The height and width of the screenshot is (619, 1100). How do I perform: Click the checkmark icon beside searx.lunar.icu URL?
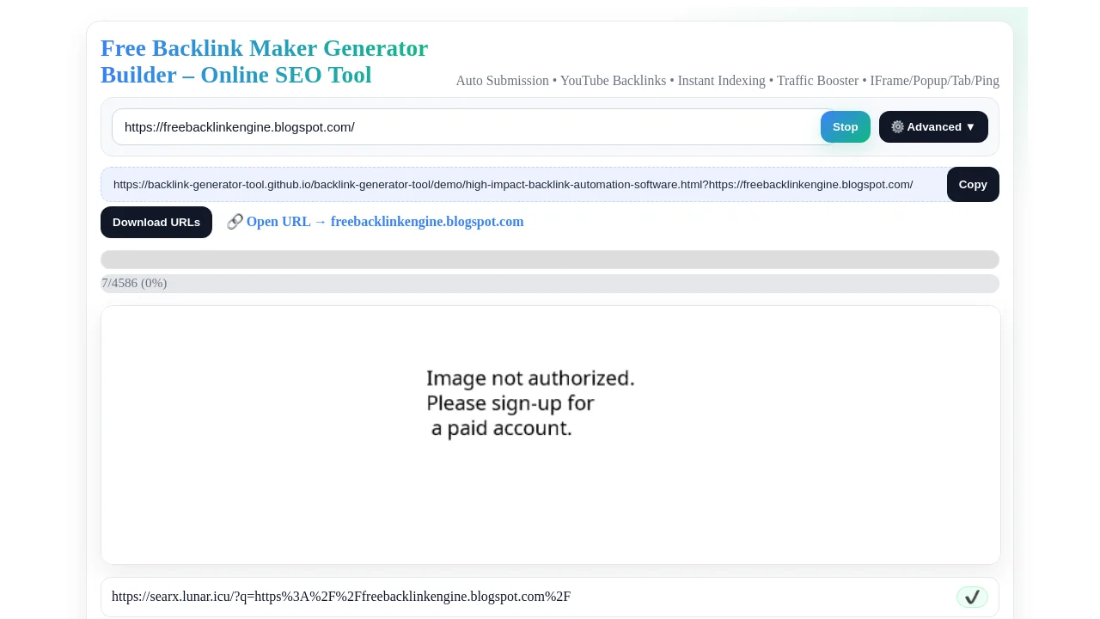pos(972,598)
